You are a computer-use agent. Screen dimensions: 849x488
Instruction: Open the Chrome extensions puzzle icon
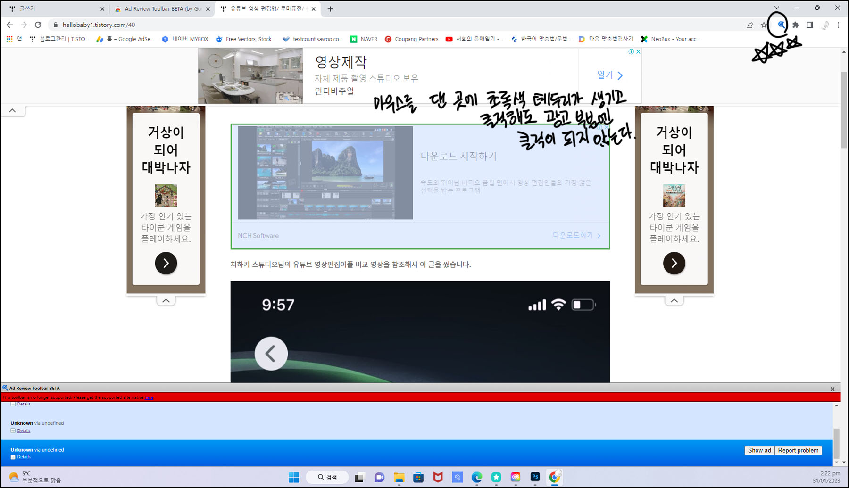(796, 25)
